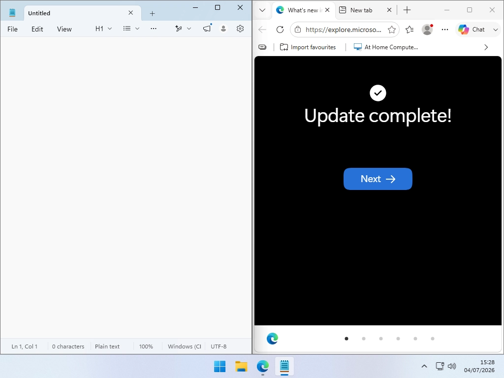The image size is (504, 378).
Task: Add a new tab in Notepad
Action: [x=153, y=13]
